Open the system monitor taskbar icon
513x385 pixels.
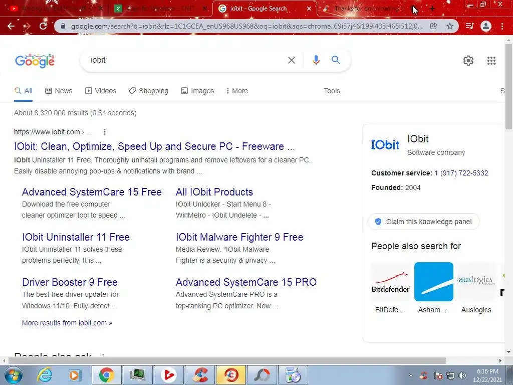click(137, 375)
